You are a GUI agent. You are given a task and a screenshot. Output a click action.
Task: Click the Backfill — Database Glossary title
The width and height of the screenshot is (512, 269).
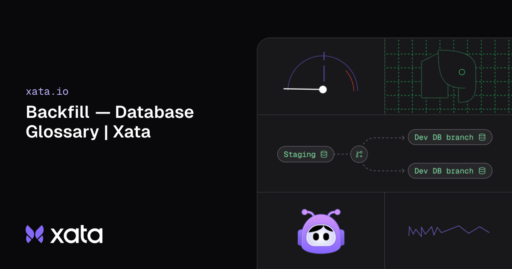110,122
